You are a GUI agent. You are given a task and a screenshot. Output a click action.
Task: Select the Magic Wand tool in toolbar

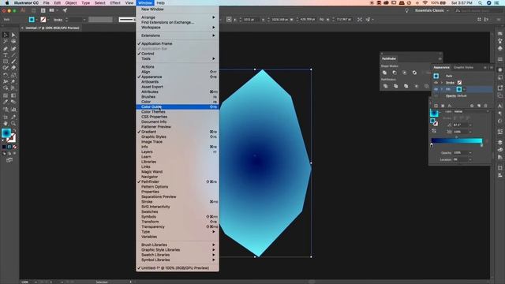(x=6, y=42)
